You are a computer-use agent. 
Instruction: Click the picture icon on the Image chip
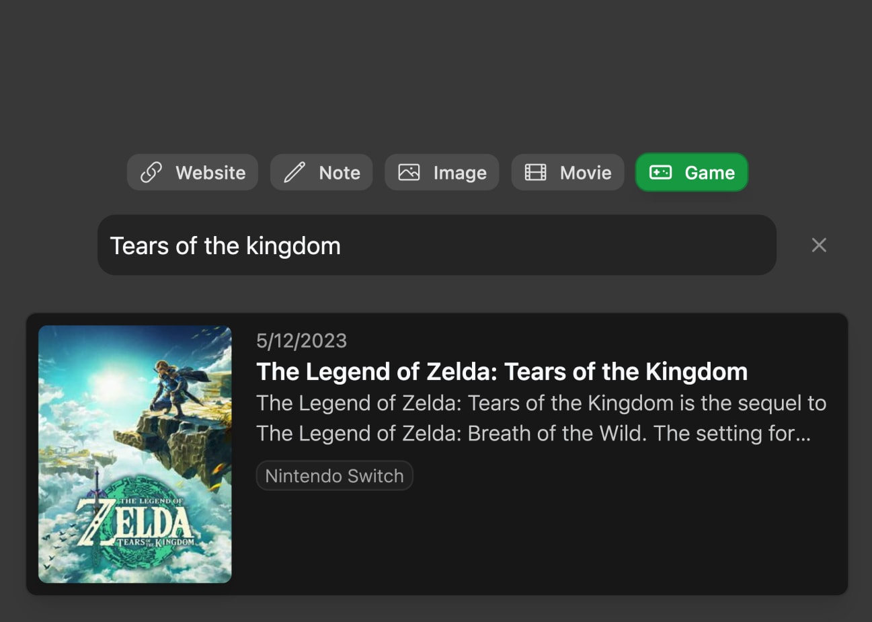[x=409, y=173]
